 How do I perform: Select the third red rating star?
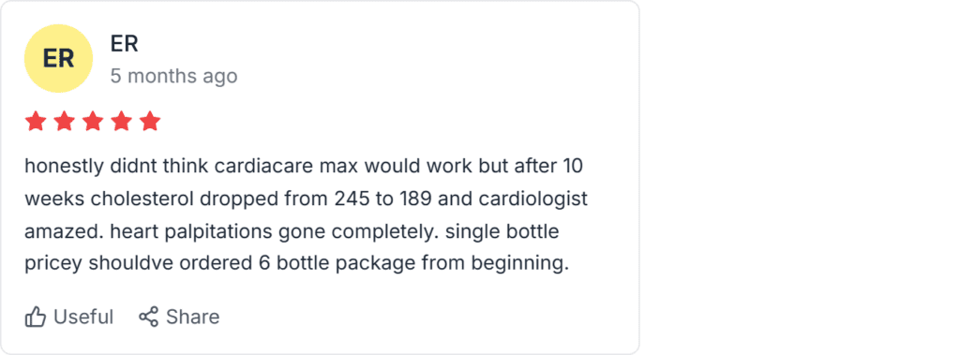(93, 121)
